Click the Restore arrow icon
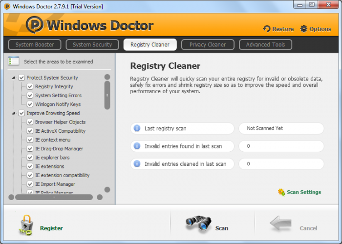Image resolution: width=342 pixels, height=244 pixels. [x=267, y=29]
